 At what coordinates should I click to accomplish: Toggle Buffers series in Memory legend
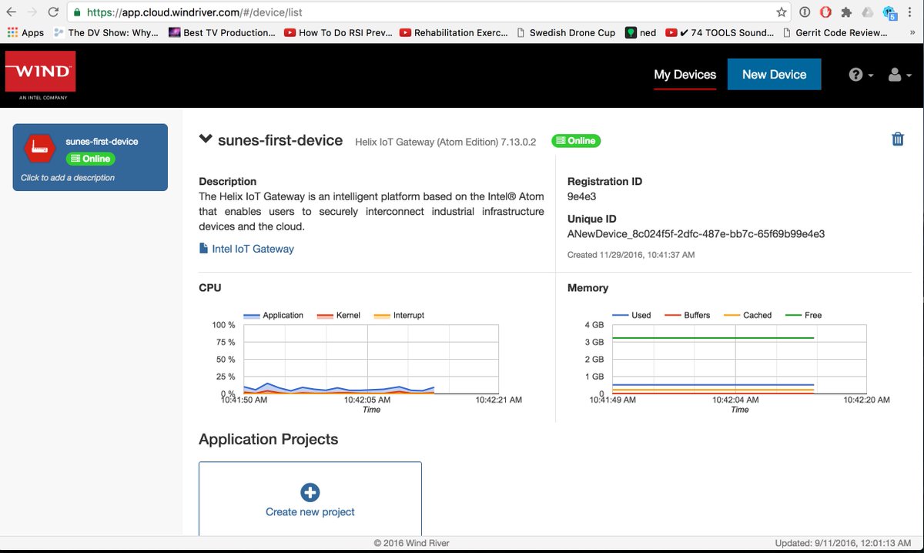[x=687, y=315]
